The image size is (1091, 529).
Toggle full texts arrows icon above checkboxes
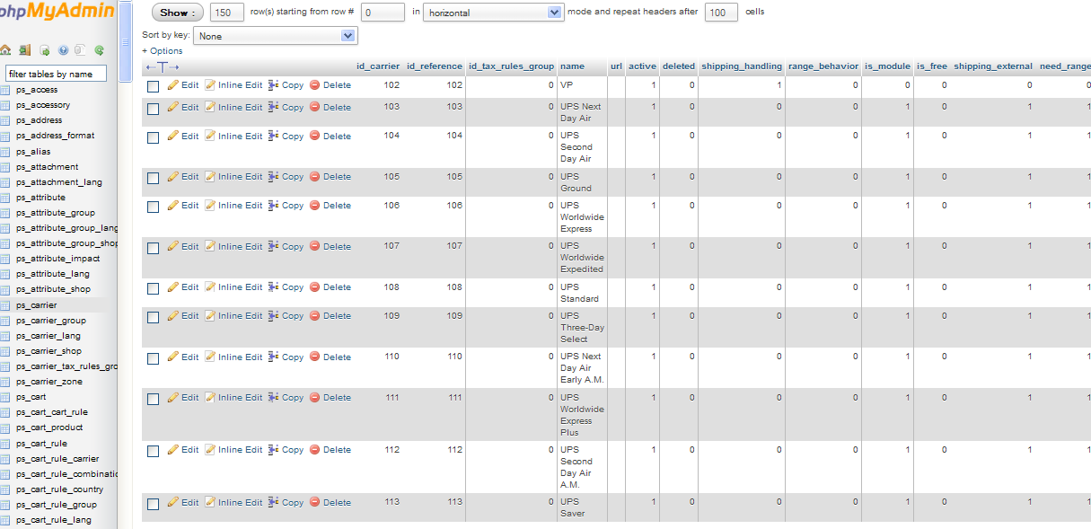tap(163, 67)
